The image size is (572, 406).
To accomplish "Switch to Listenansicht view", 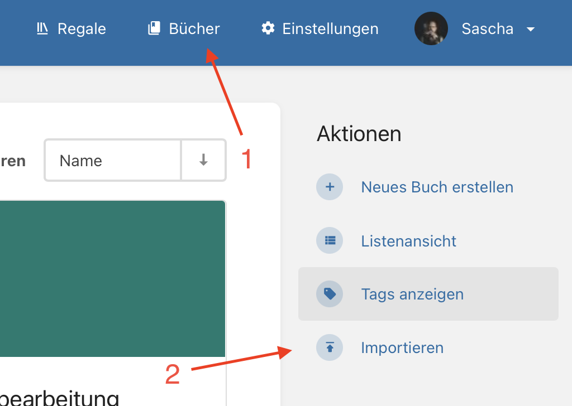I will click(x=408, y=241).
